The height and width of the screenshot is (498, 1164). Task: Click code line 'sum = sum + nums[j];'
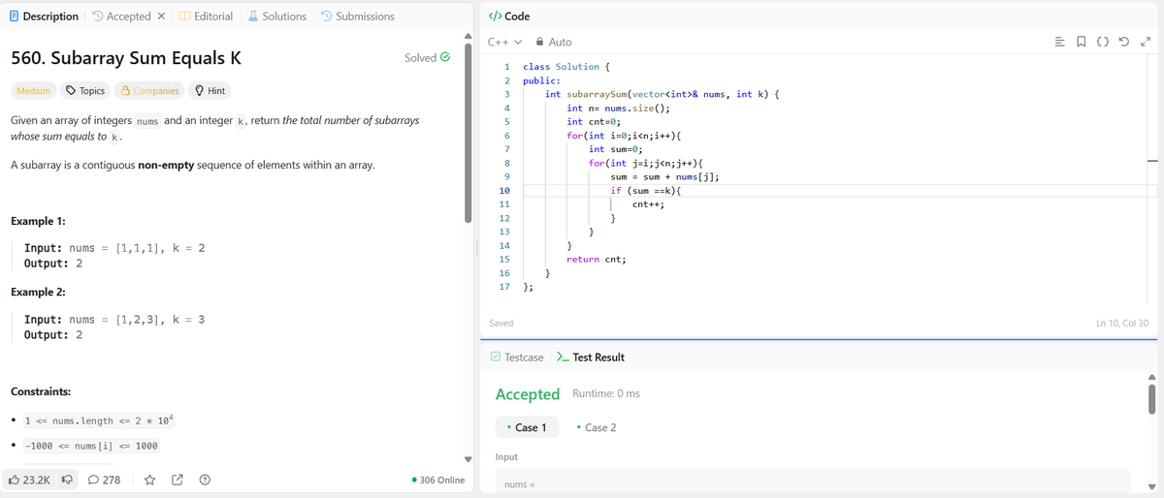(664, 177)
